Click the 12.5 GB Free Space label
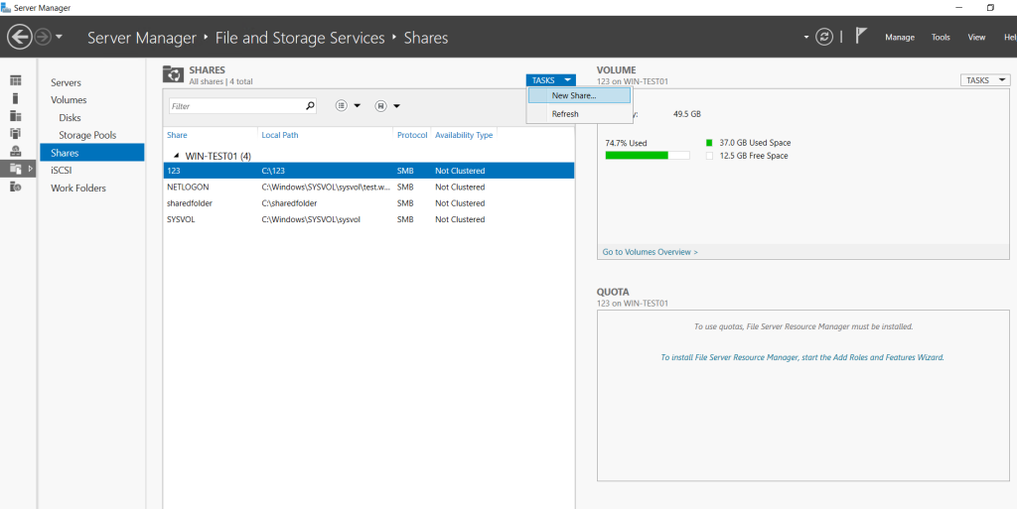This screenshot has width=1017, height=509. 754,156
